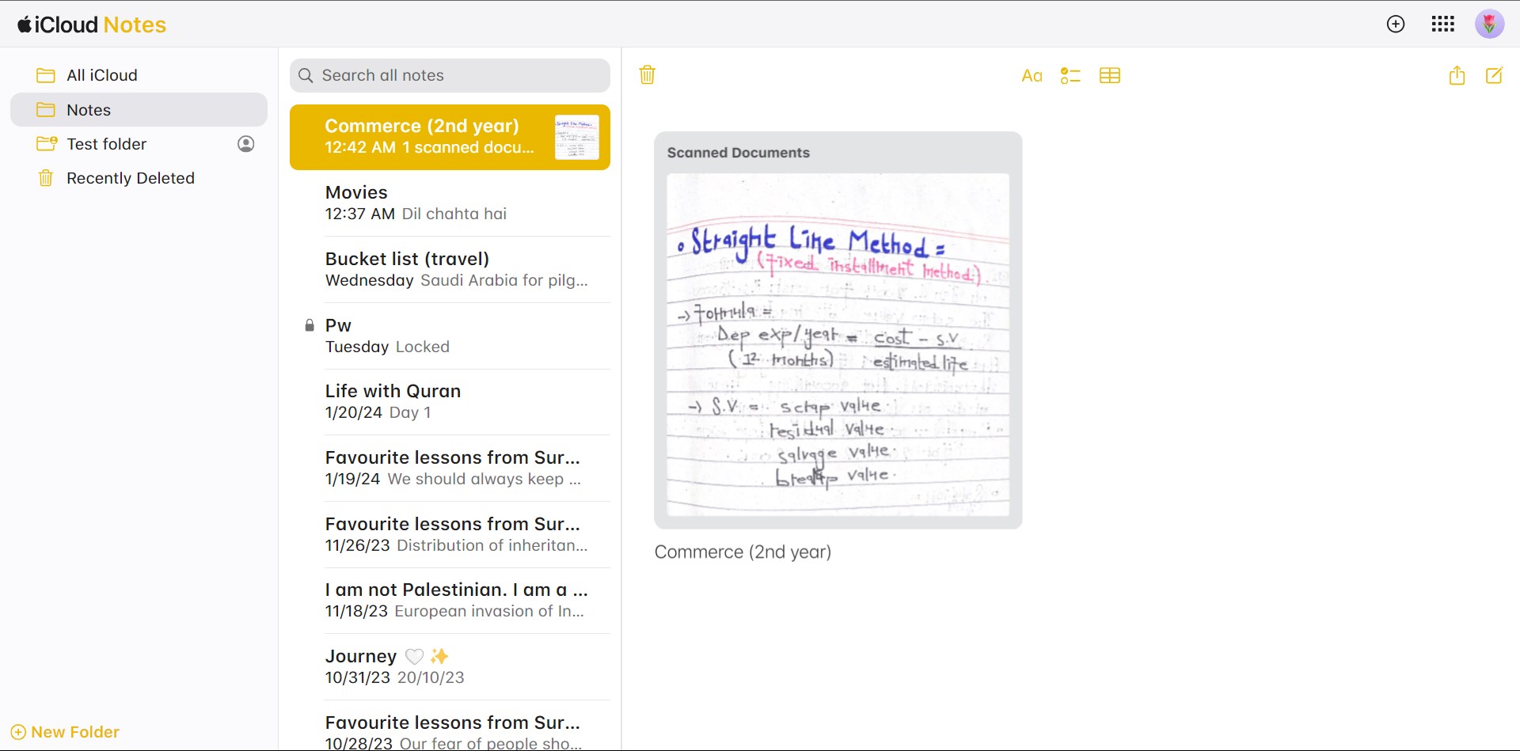Open the iCloud app launcher grid

pyautogui.click(x=1442, y=25)
